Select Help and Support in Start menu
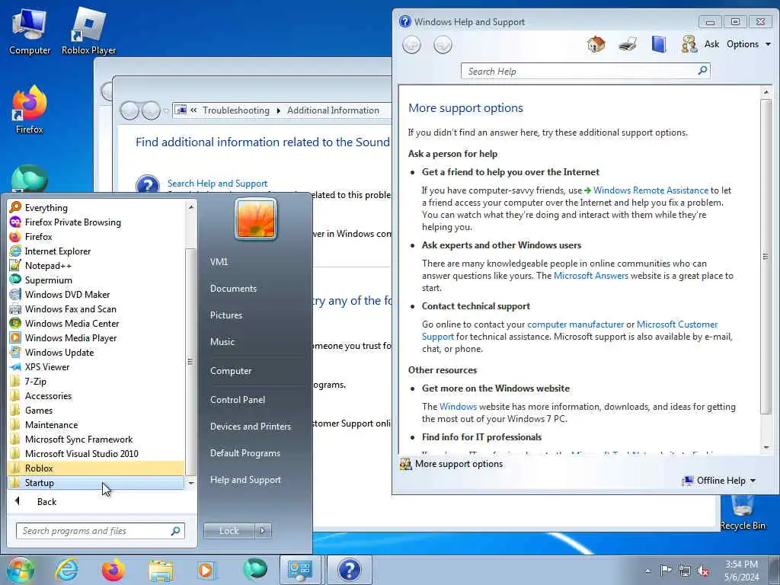Screen dimensions: 780x585 tap(245, 480)
